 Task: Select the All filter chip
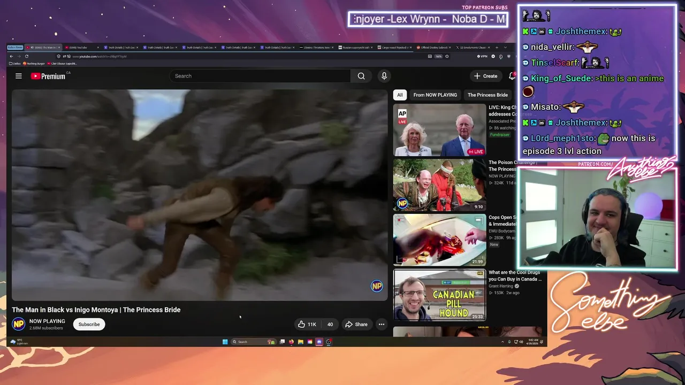pyautogui.click(x=400, y=95)
